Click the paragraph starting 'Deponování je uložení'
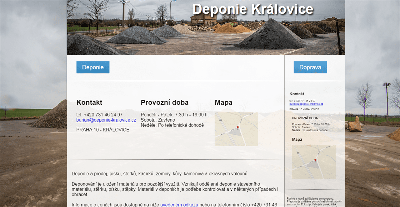 (175, 189)
